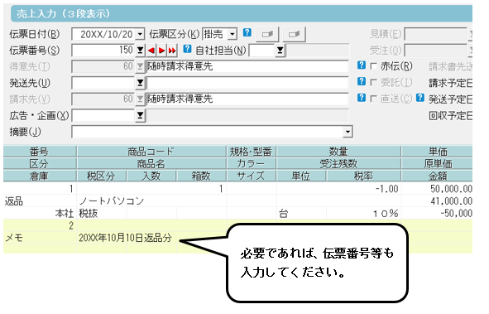
Task: Click the 数量 column header
Action: (x=338, y=152)
